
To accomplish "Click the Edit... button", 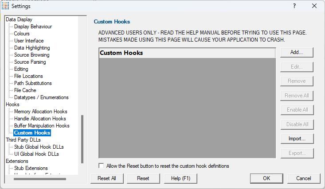I will pos(297,67).
